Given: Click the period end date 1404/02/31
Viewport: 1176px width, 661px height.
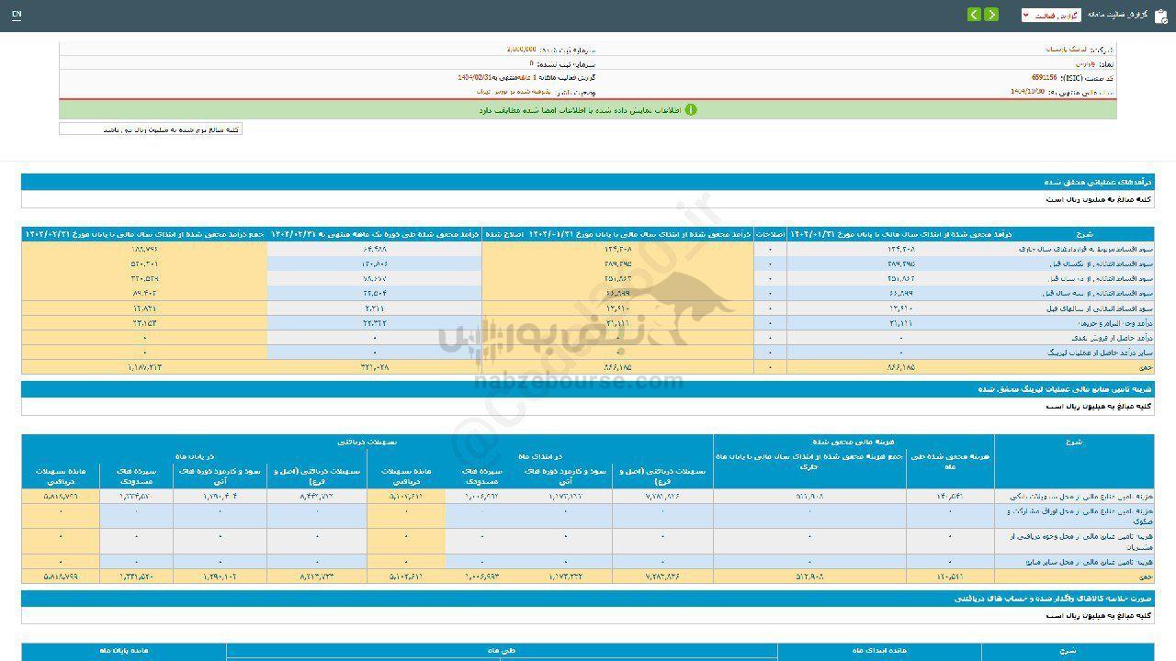Looking at the screenshot, I should [x=477, y=79].
